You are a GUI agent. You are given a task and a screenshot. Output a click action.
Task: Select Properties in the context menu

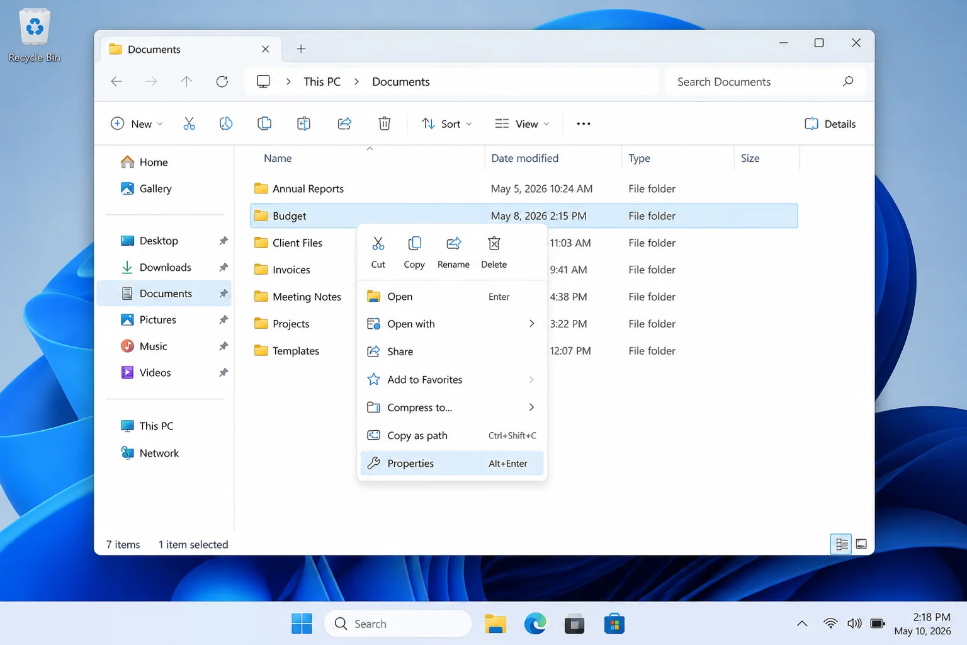click(x=451, y=464)
